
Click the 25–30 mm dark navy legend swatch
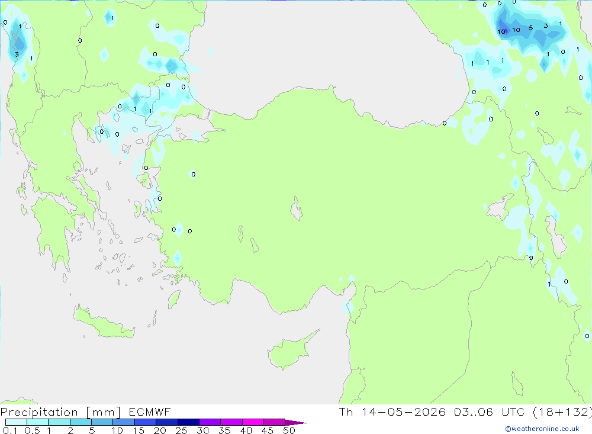coord(188,422)
